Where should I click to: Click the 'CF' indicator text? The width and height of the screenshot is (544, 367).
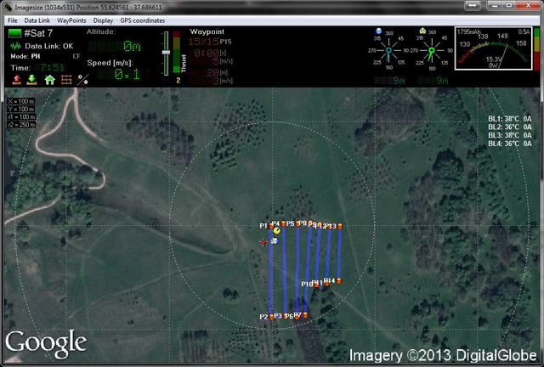(76, 56)
